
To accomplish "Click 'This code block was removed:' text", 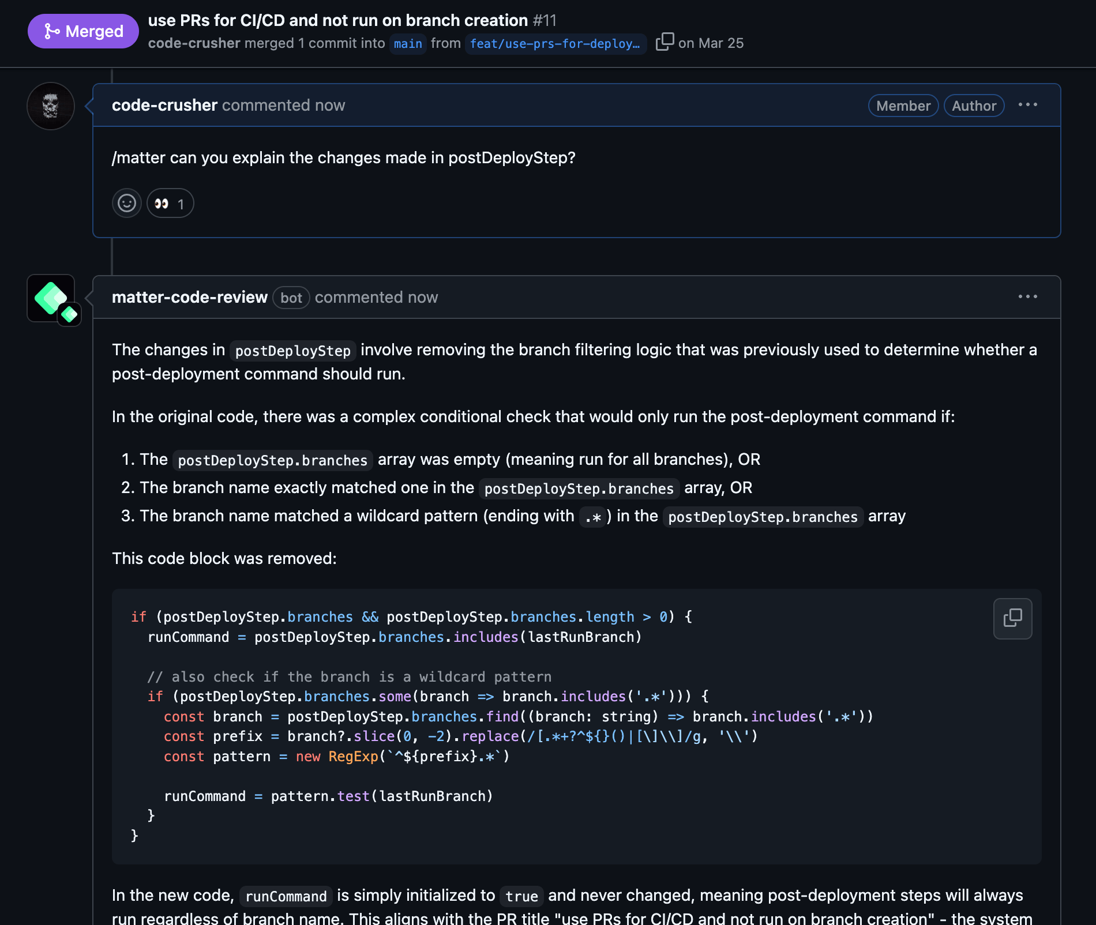I will click(x=224, y=558).
